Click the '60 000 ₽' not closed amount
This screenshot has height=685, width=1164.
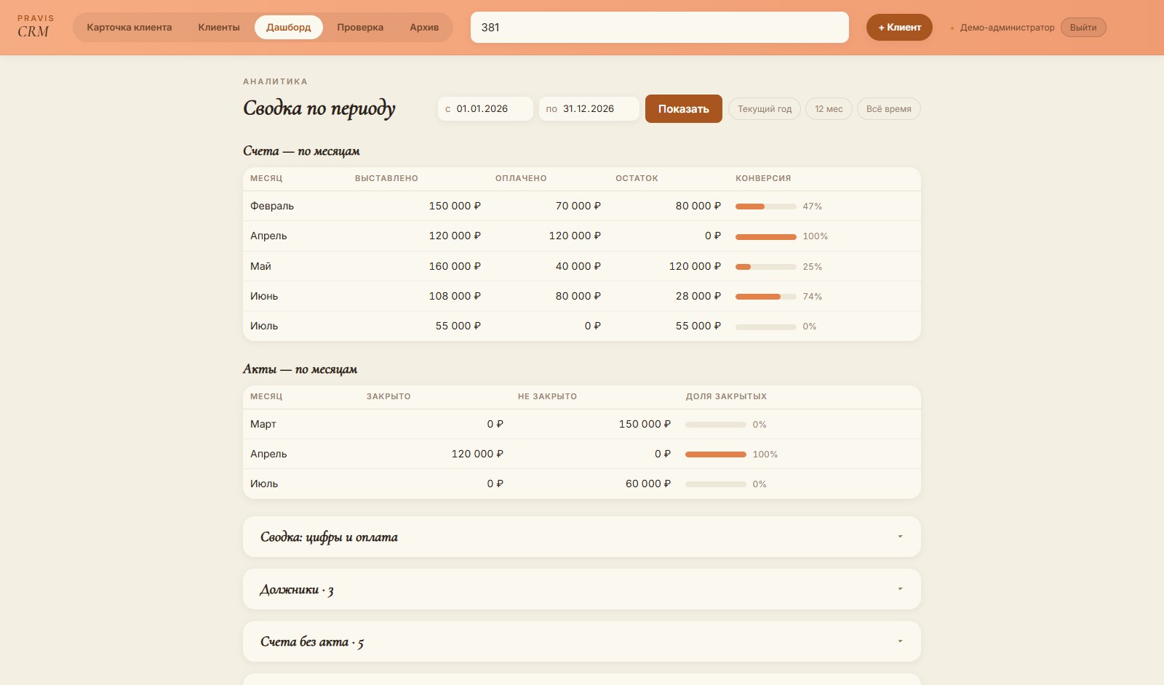[x=648, y=484]
